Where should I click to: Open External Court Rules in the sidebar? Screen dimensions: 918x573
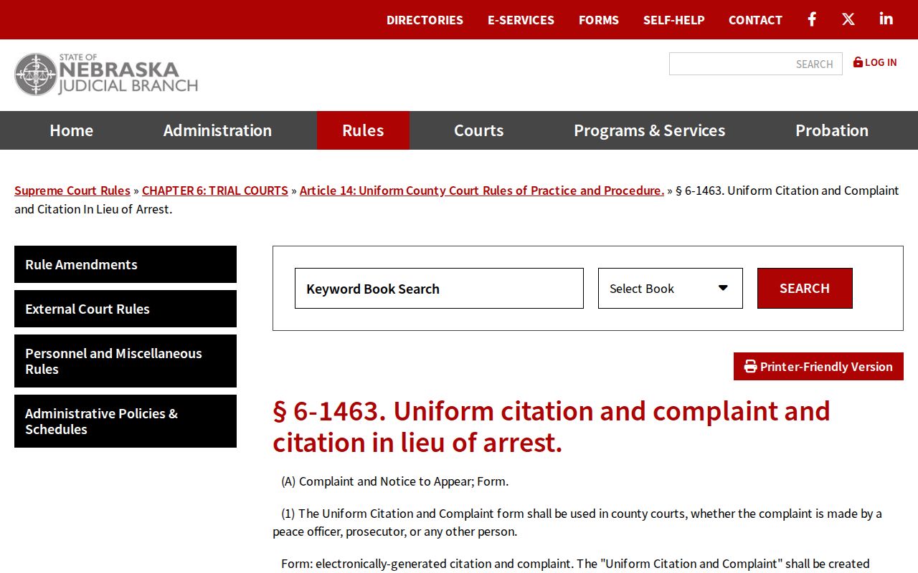126,309
